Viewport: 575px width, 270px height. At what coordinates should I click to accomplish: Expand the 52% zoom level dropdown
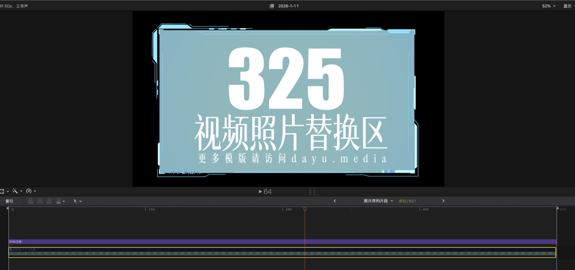click(x=548, y=6)
